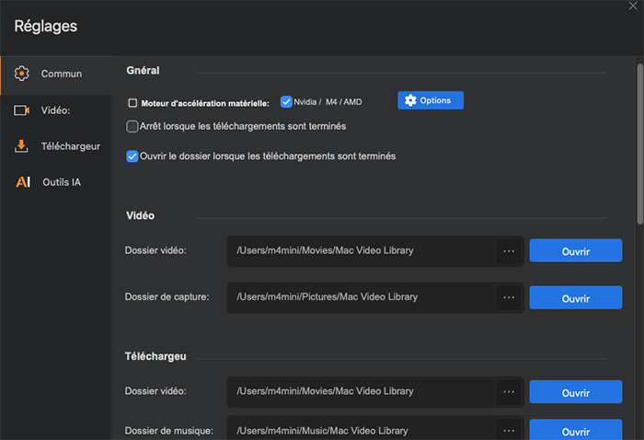Click the Réglages window title

click(46, 27)
